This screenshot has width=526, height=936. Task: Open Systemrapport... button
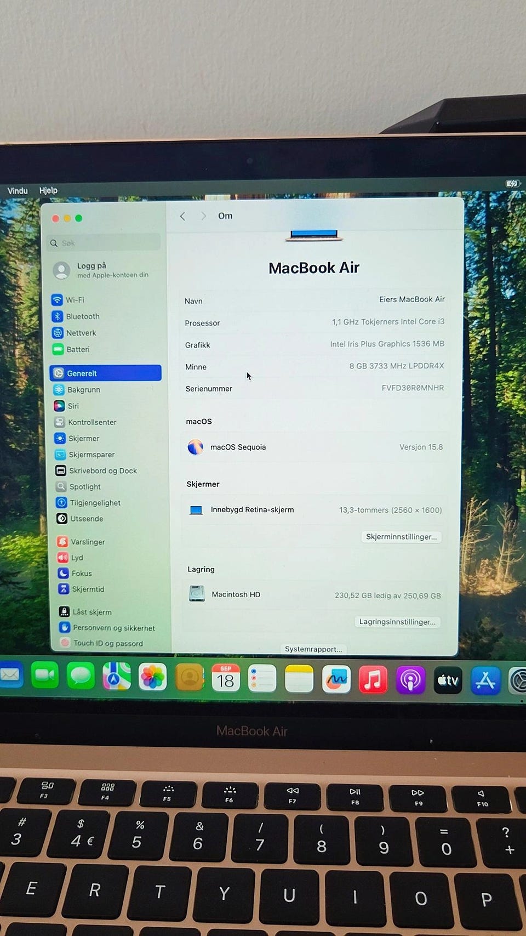pyautogui.click(x=313, y=649)
